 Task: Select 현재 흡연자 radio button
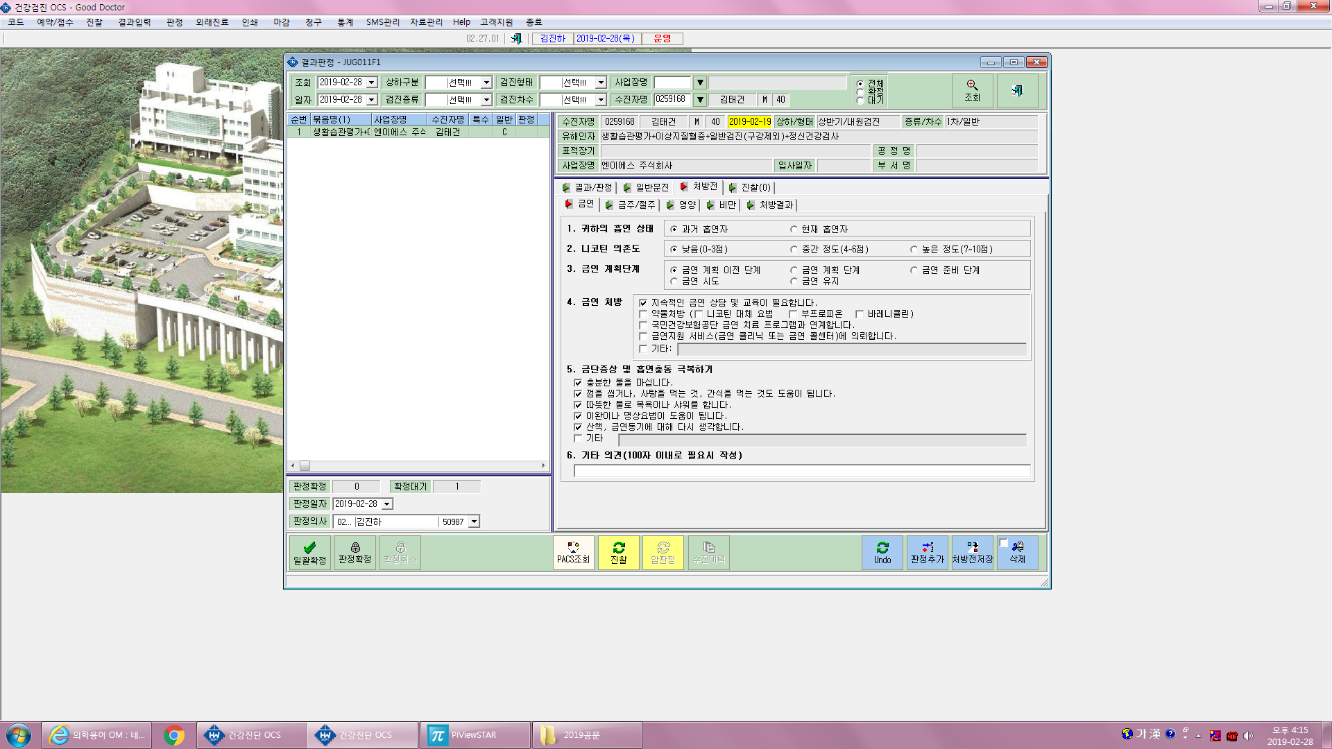[x=794, y=230]
